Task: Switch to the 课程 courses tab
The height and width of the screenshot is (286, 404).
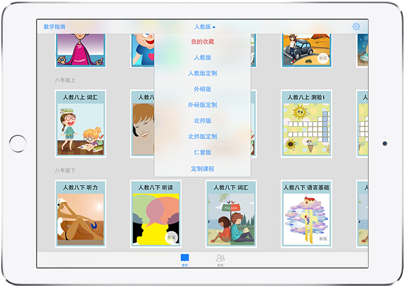Action: click(x=185, y=260)
